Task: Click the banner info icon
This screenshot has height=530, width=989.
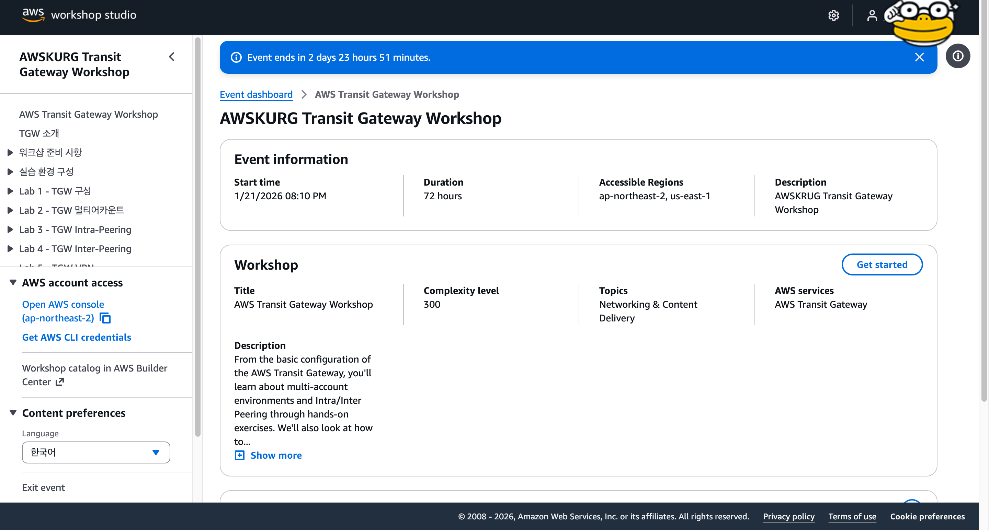Action: [236, 58]
